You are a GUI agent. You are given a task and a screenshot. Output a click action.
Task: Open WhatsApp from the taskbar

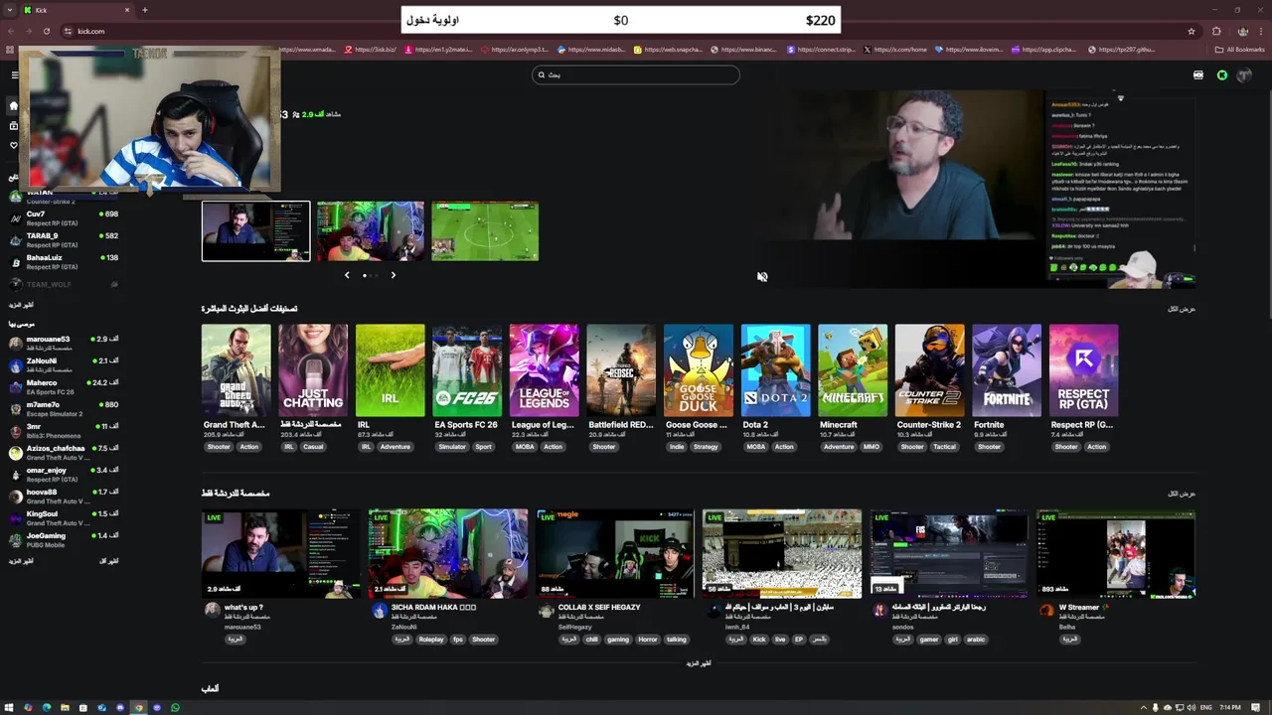[175, 708]
